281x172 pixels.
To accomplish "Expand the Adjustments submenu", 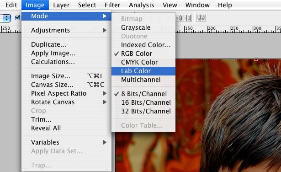I will [67, 30].
